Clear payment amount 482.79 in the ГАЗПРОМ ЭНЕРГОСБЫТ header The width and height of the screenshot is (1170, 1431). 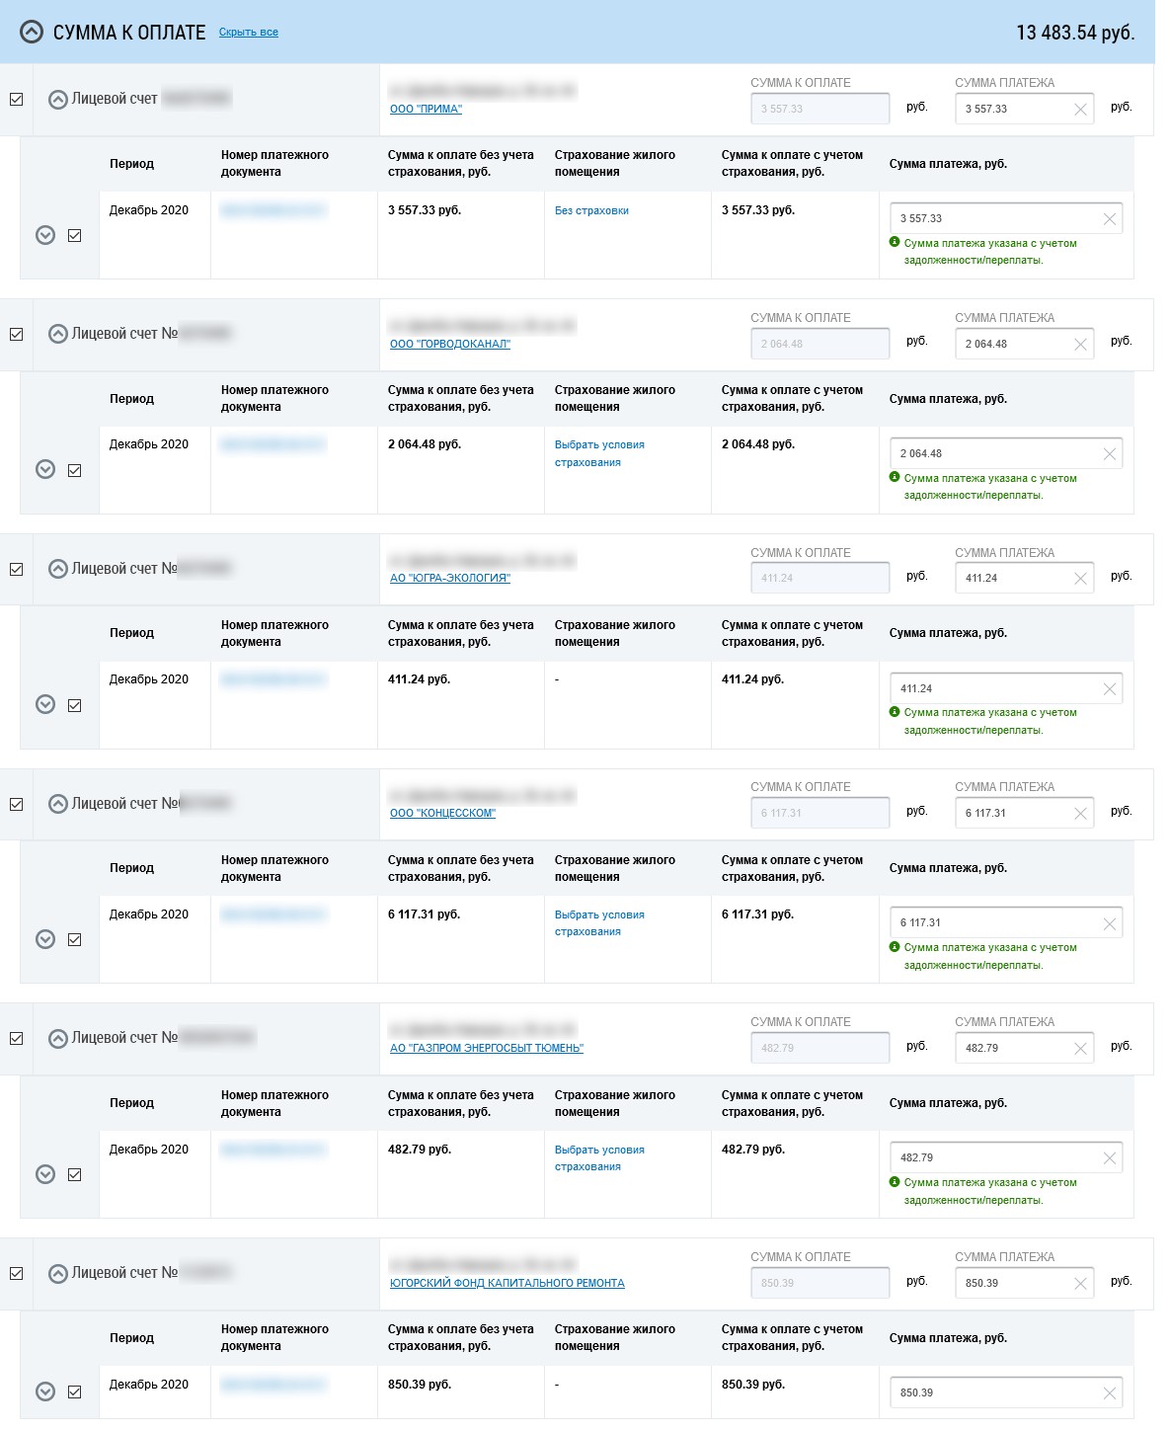pyautogui.click(x=1080, y=1049)
